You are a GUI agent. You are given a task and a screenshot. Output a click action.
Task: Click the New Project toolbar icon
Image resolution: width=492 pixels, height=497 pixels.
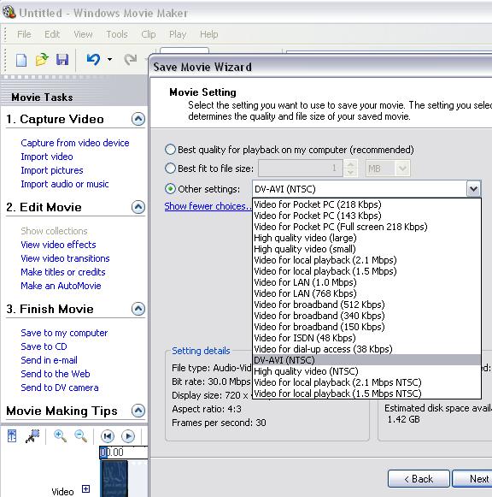[x=20, y=60]
